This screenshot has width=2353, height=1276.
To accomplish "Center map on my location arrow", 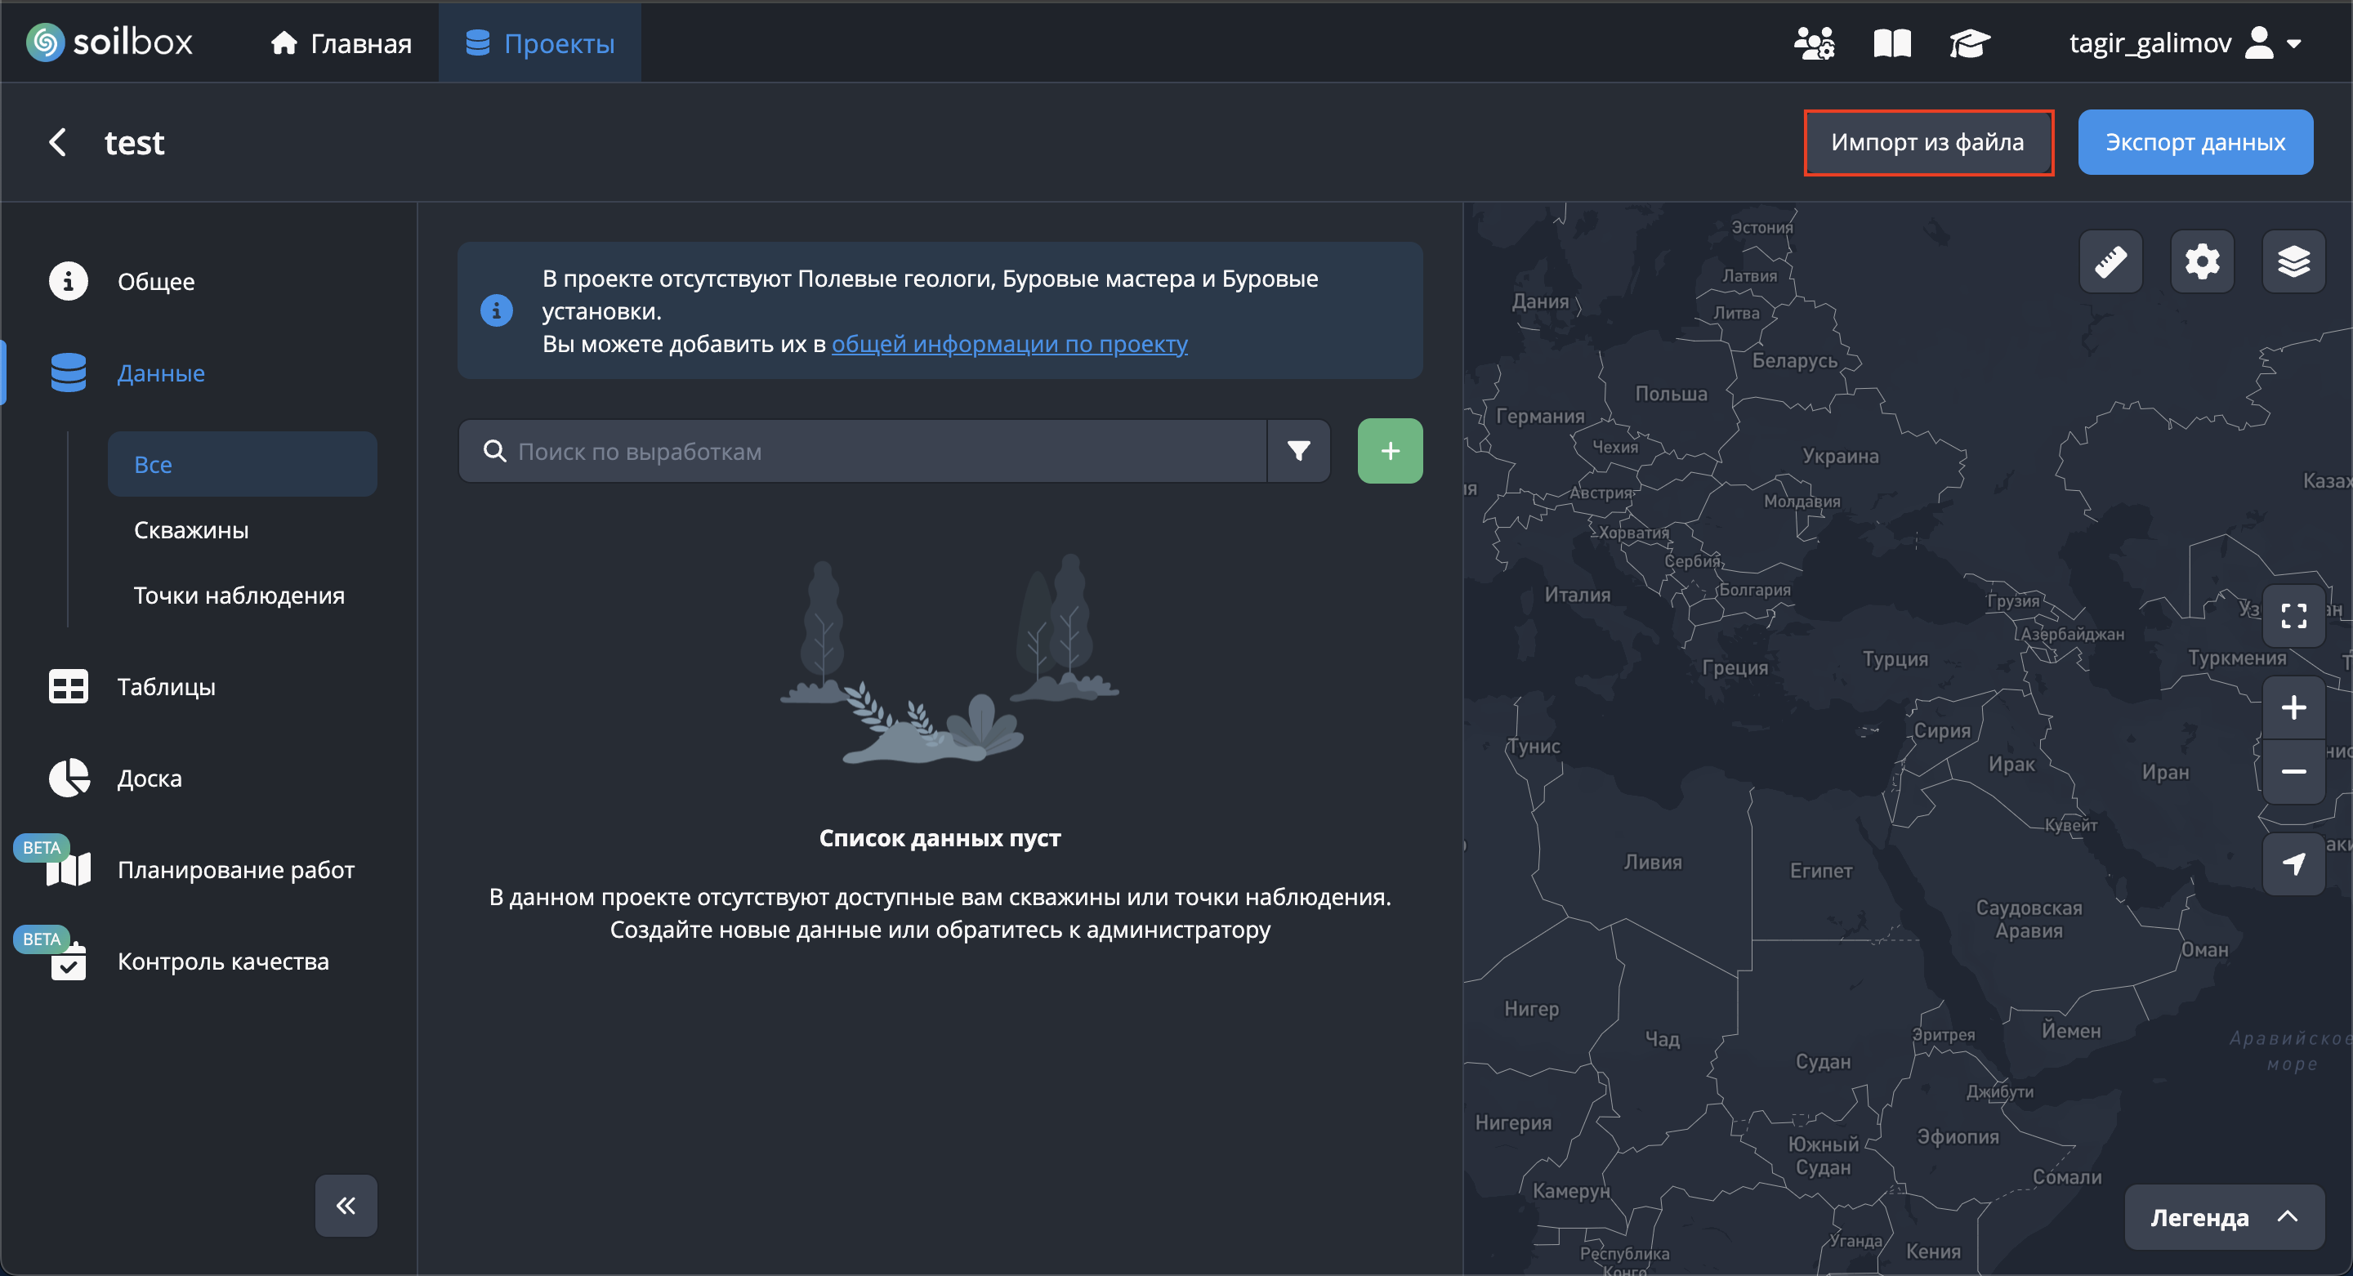I will 2293,863.
